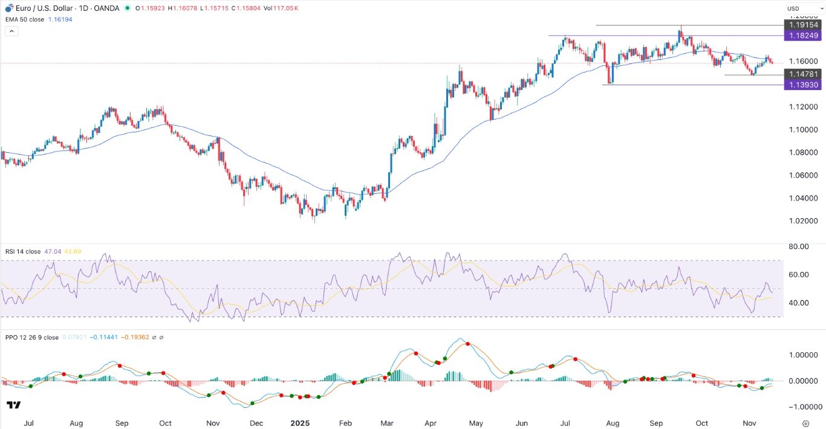826x429 pixels.
Task: Open the USD currency dropdown
Action: pyautogui.click(x=807, y=8)
